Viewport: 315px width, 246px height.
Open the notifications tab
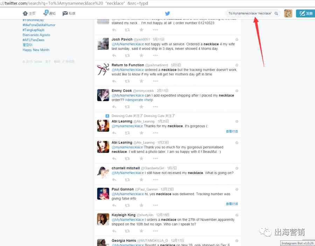[49, 13]
